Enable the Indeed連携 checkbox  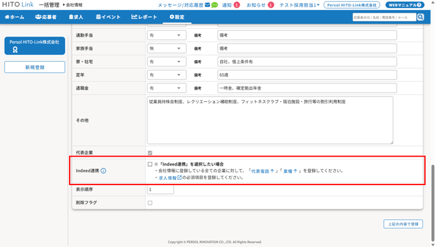(150, 164)
